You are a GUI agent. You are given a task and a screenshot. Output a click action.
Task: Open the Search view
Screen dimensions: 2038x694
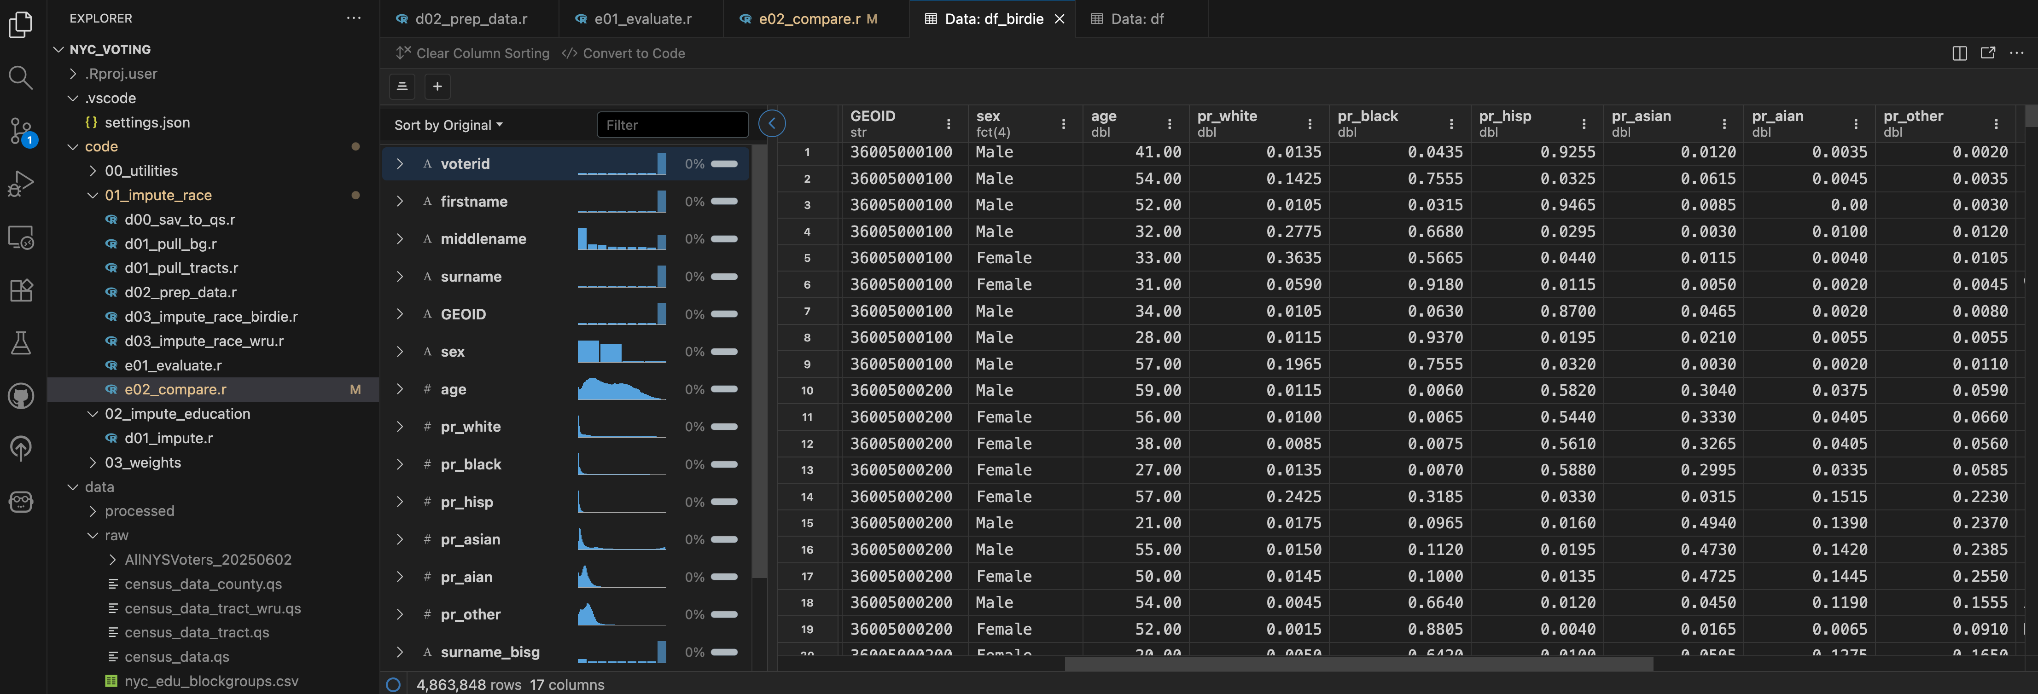click(20, 77)
